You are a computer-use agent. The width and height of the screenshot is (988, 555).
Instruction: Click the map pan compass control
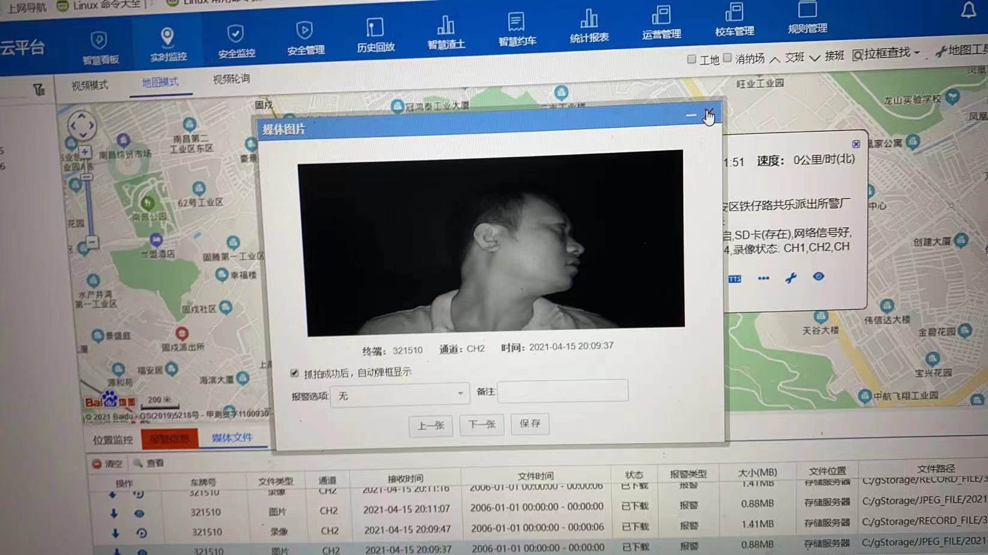coord(82,126)
